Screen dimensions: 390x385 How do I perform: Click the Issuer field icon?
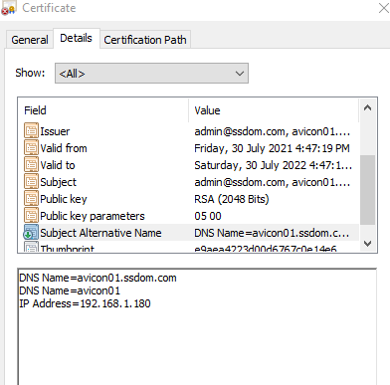pos(31,131)
